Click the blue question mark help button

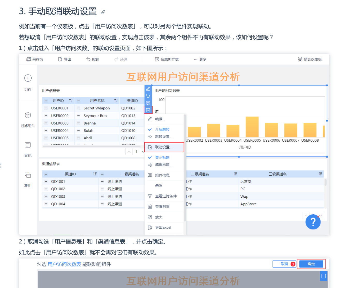point(313,222)
